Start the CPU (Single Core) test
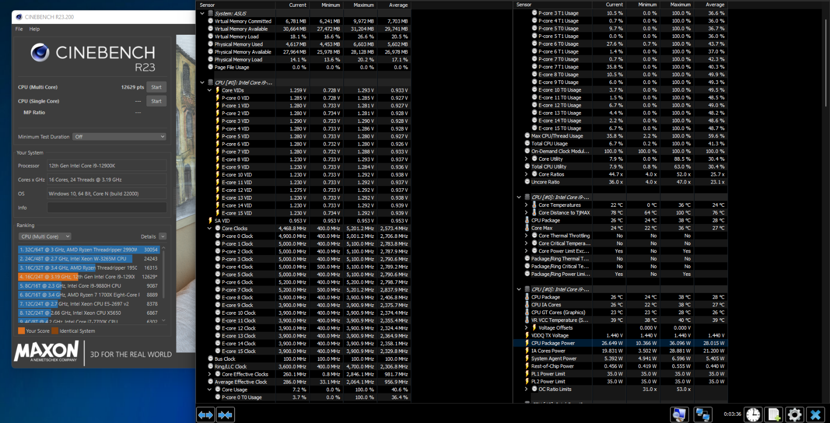Screen dimensions: 830x423 [x=156, y=101]
